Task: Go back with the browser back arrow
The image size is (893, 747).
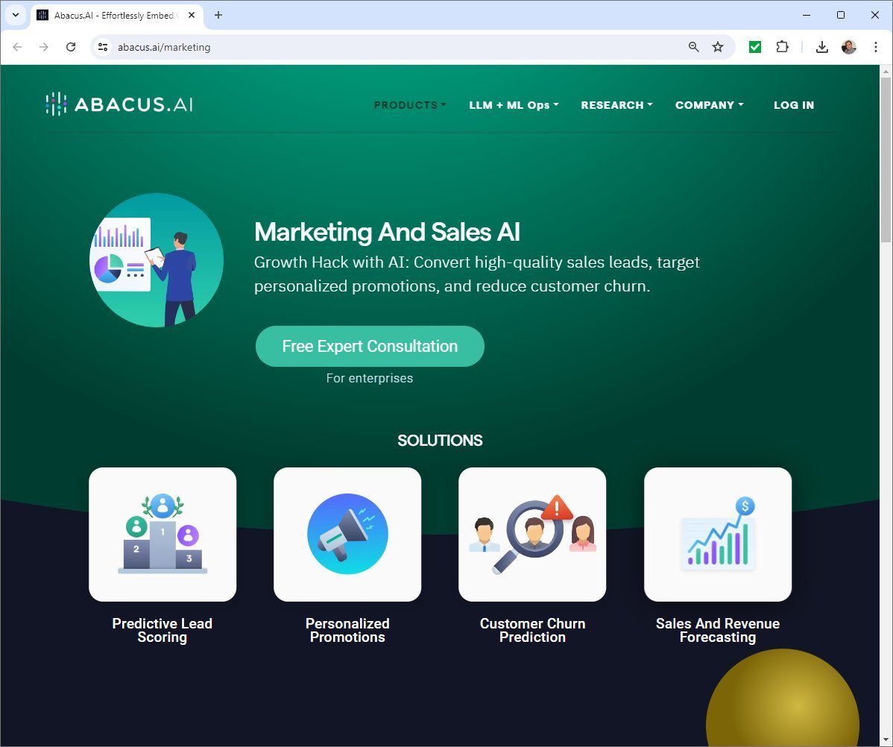Action: (17, 47)
